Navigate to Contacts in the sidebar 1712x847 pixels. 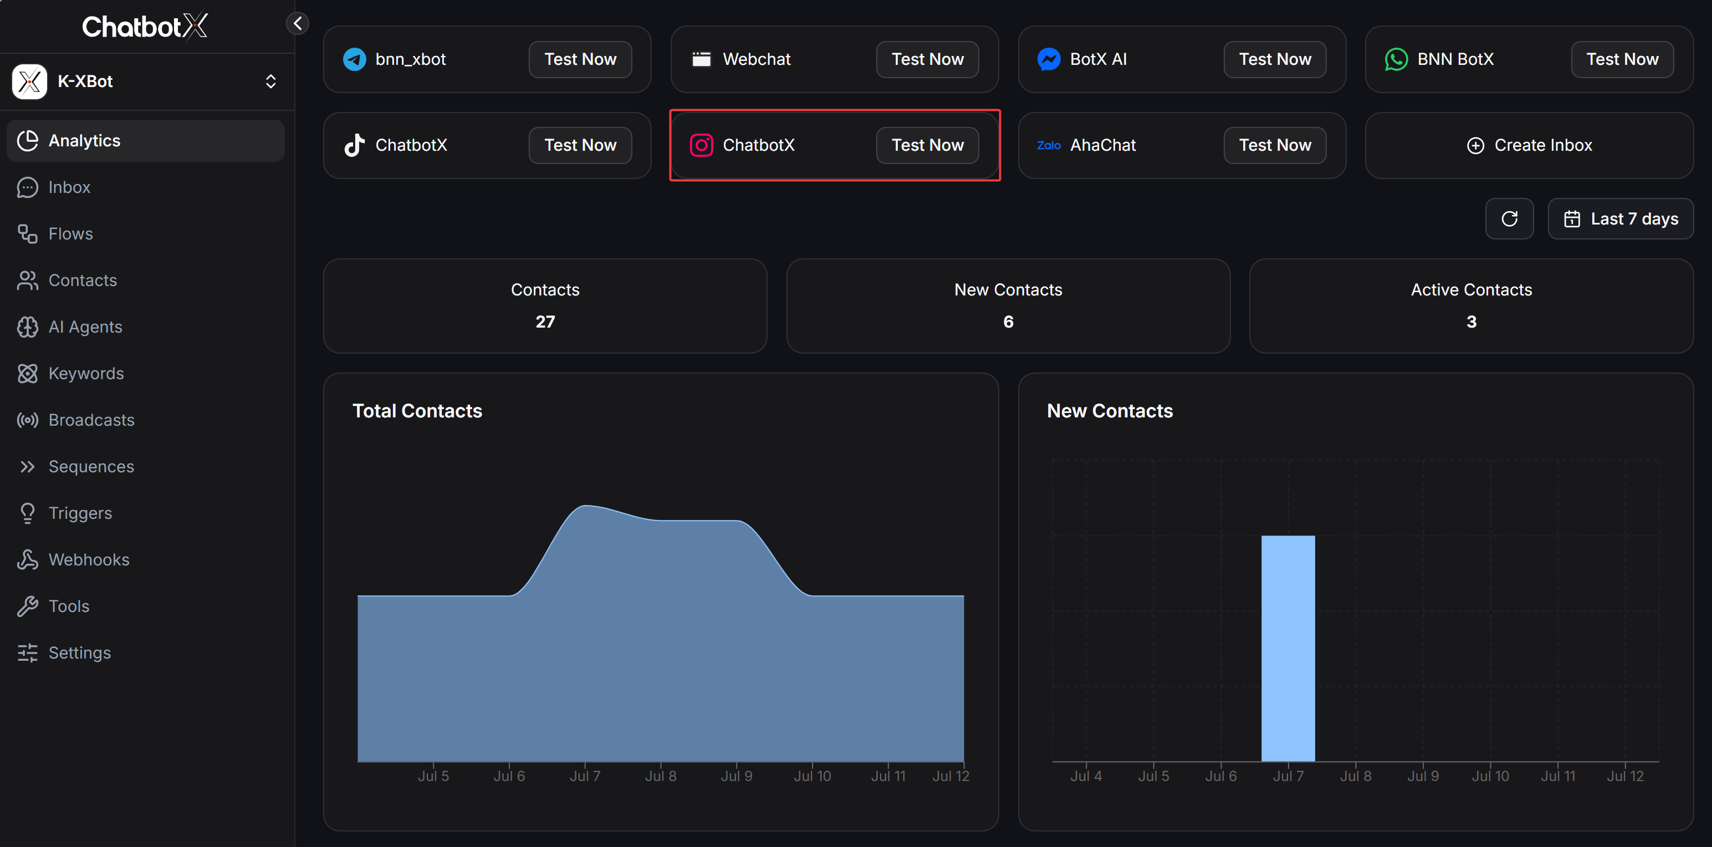click(146, 280)
